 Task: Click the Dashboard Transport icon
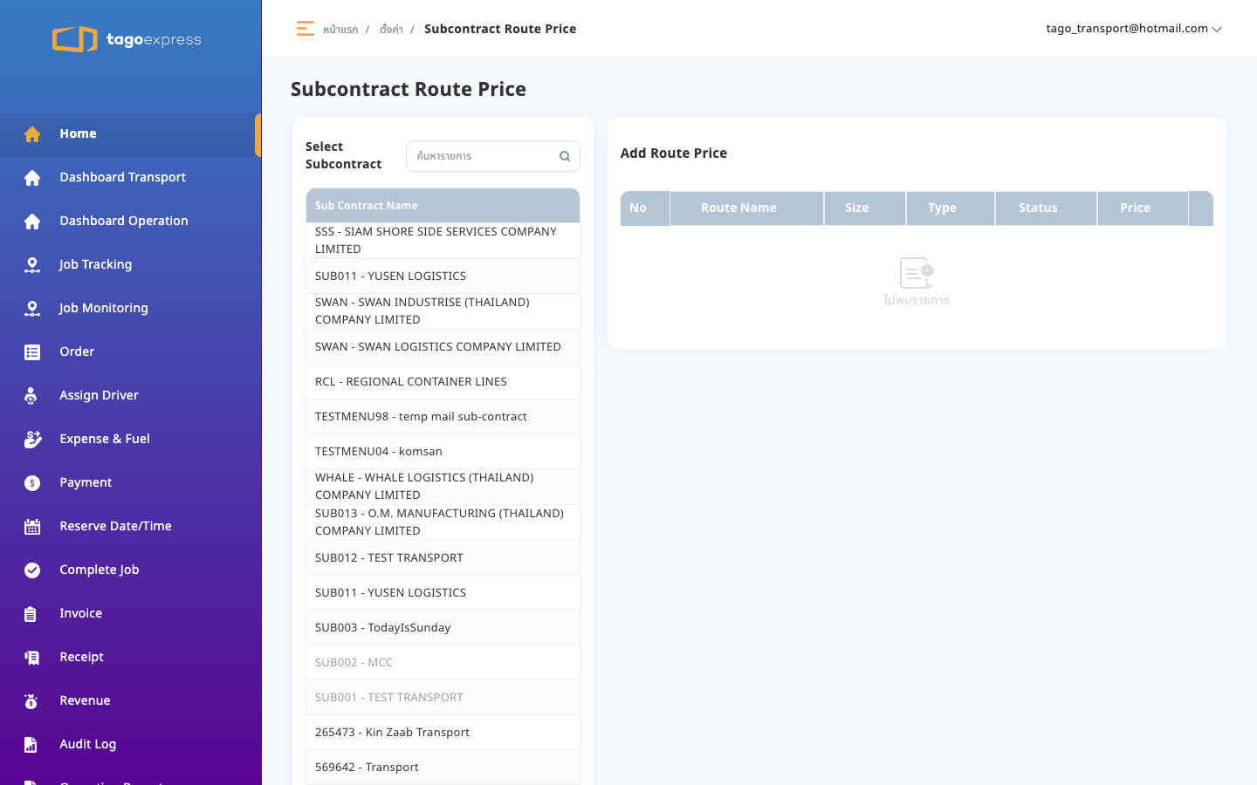click(32, 178)
